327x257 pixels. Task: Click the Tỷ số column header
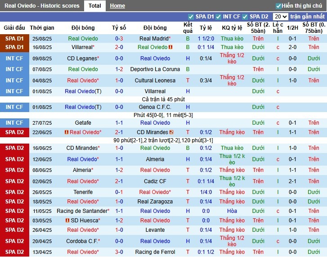[x=119, y=27]
